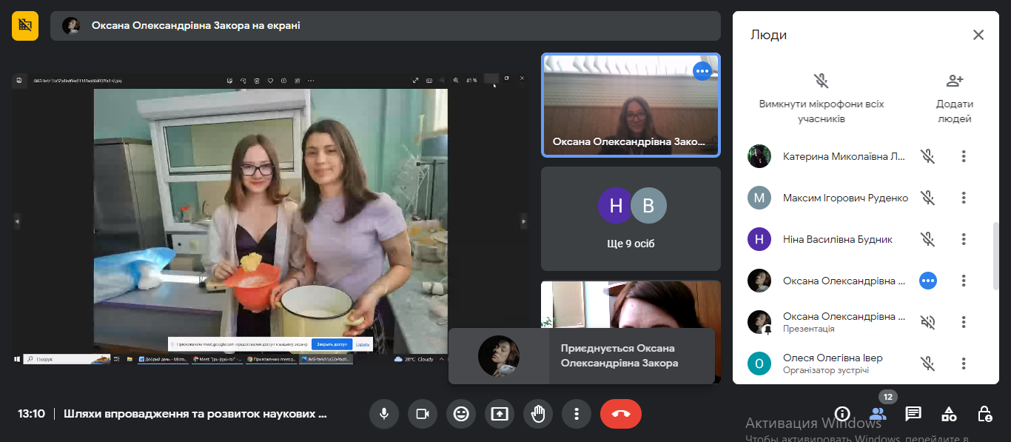Click the speaking indicator on Оксана Олександрівна's row
The width and height of the screenshot is (1011, 442).
(x=928, y=281)
